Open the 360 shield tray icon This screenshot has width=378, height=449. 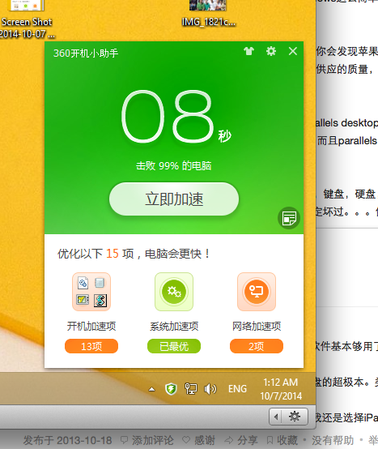(171, 389)
